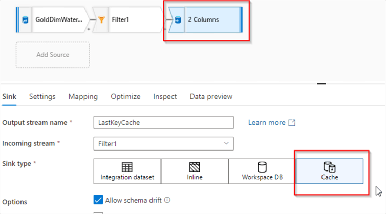Go to the Optimize tab

[x=125, y=96]
